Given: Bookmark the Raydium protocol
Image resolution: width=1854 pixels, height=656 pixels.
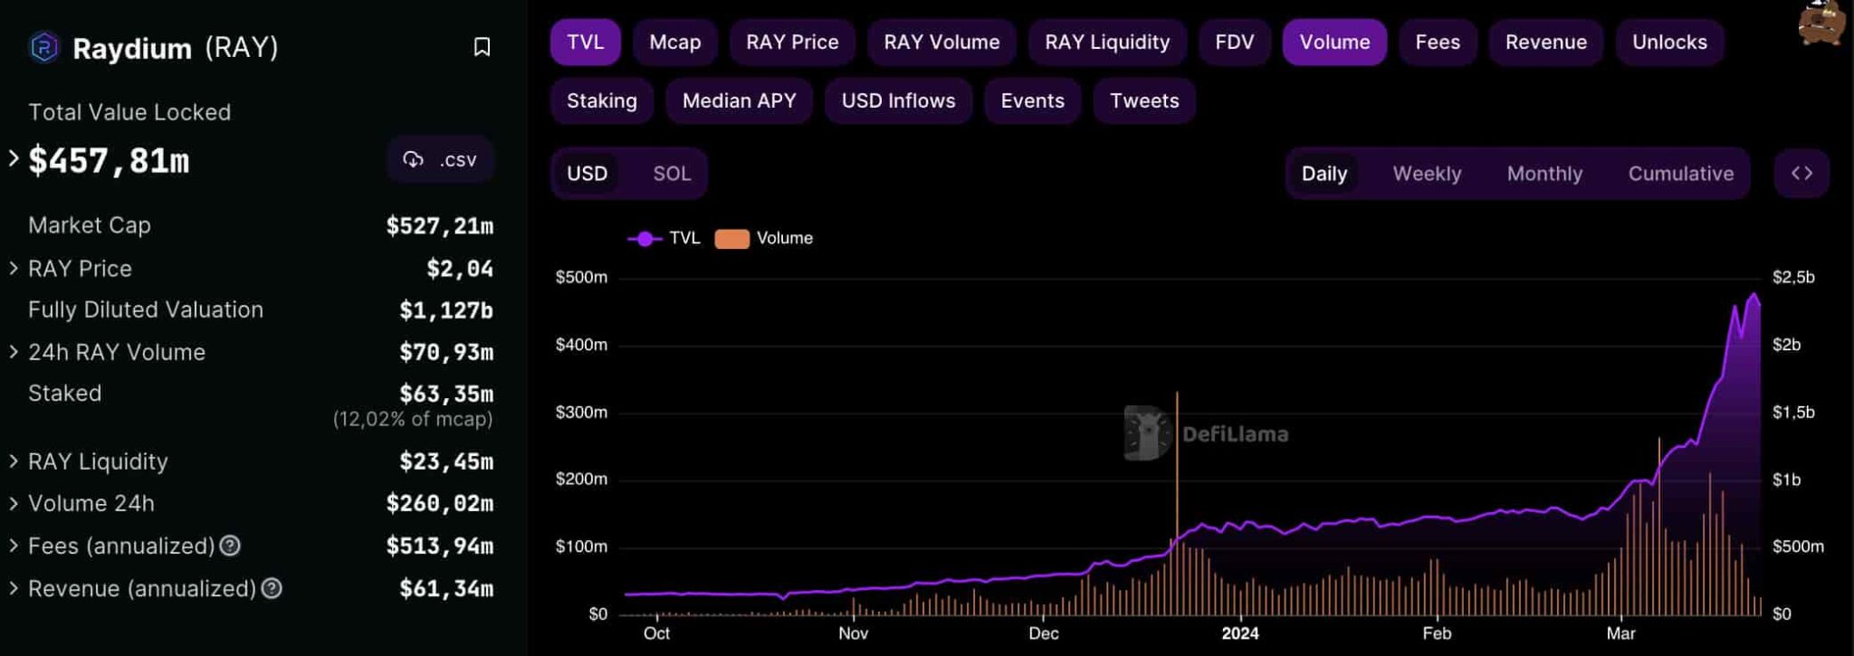Looking at the screenshot, I should (482, 47).
